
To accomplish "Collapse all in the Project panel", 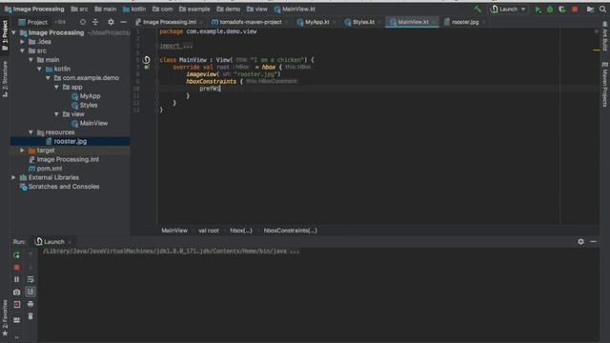I will click(95, 22).
